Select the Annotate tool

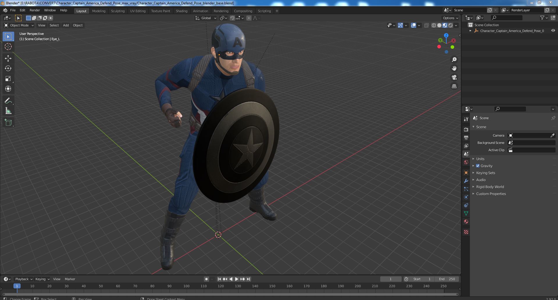pos(8,101)
